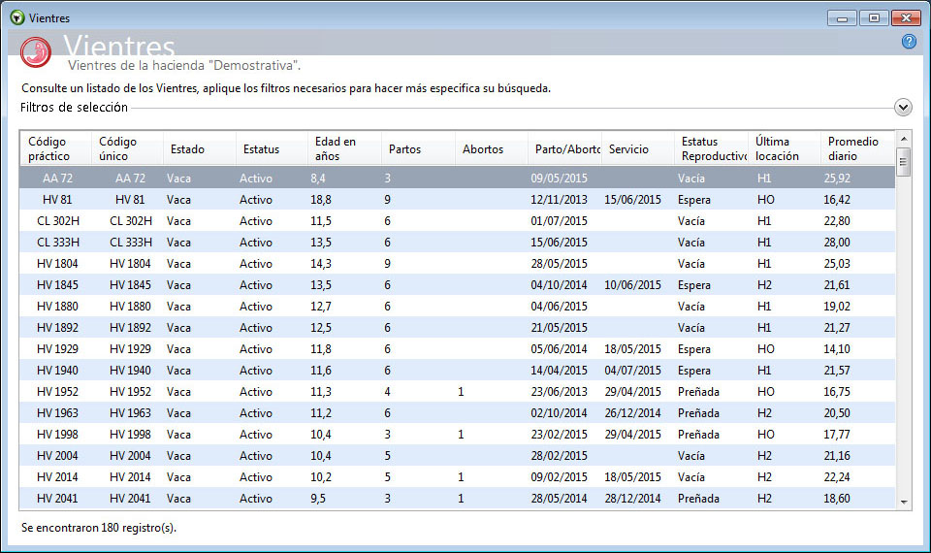Click daily average 21,27 cell

click(x=837, y=328)
